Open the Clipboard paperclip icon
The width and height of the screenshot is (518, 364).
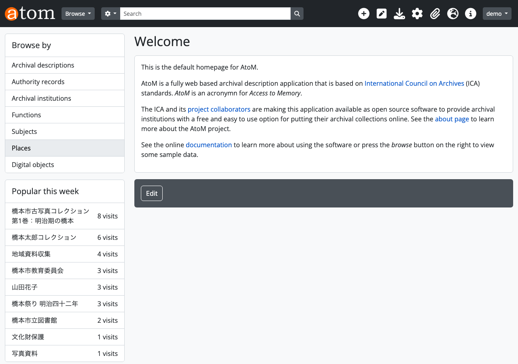pyautogui.click(x=435, y=14)
